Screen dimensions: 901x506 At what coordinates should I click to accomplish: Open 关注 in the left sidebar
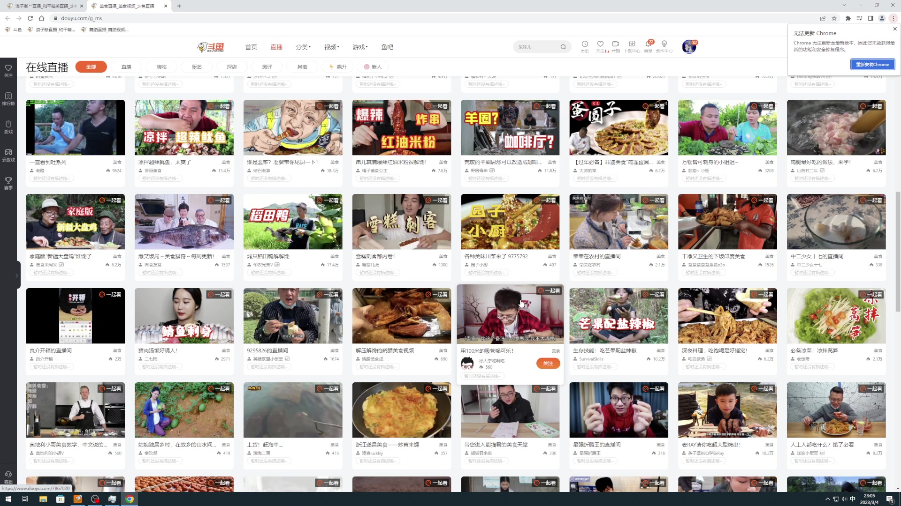(x=8, y=71)
